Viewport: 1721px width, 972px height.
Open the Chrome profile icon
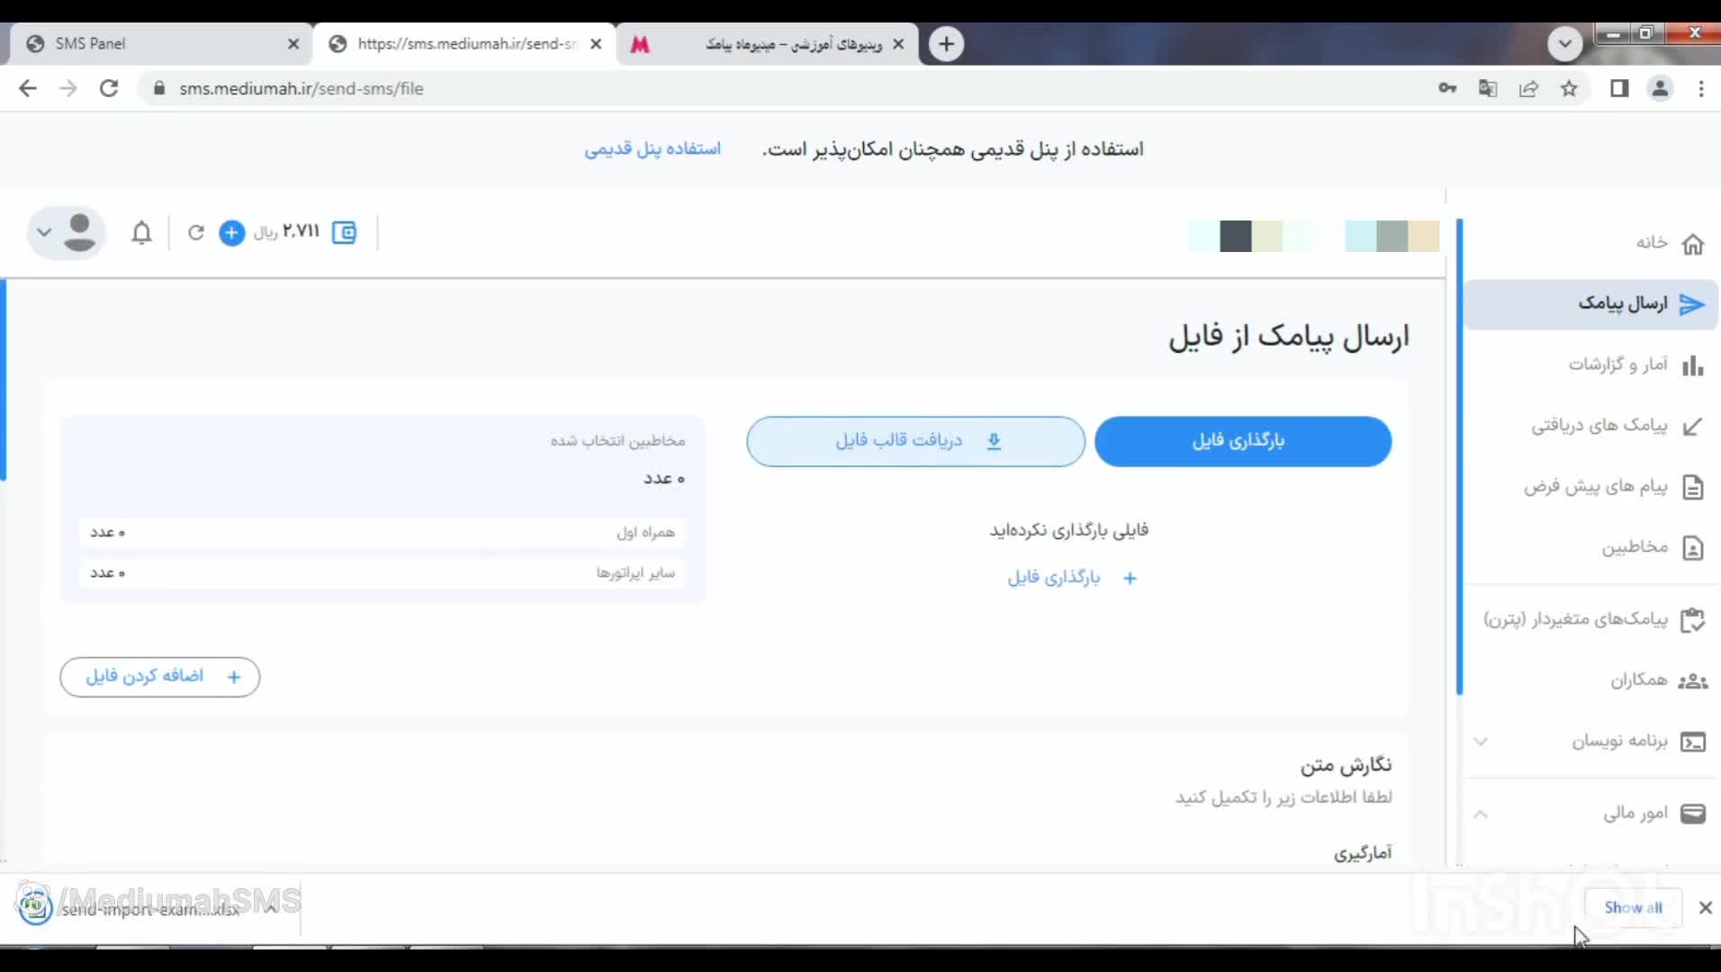tap(1660, 88)
